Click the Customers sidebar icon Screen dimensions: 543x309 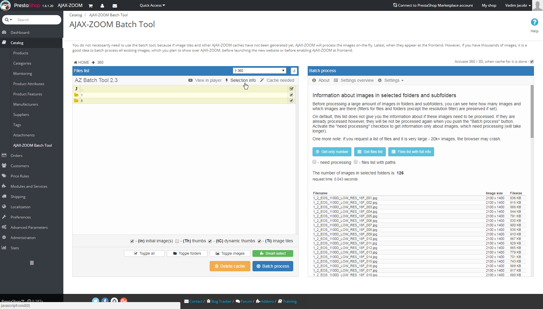(4, 166)
